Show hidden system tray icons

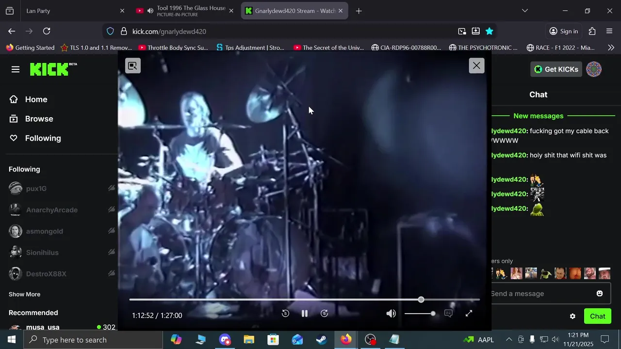pyautogui.click(x=508, y=340)
